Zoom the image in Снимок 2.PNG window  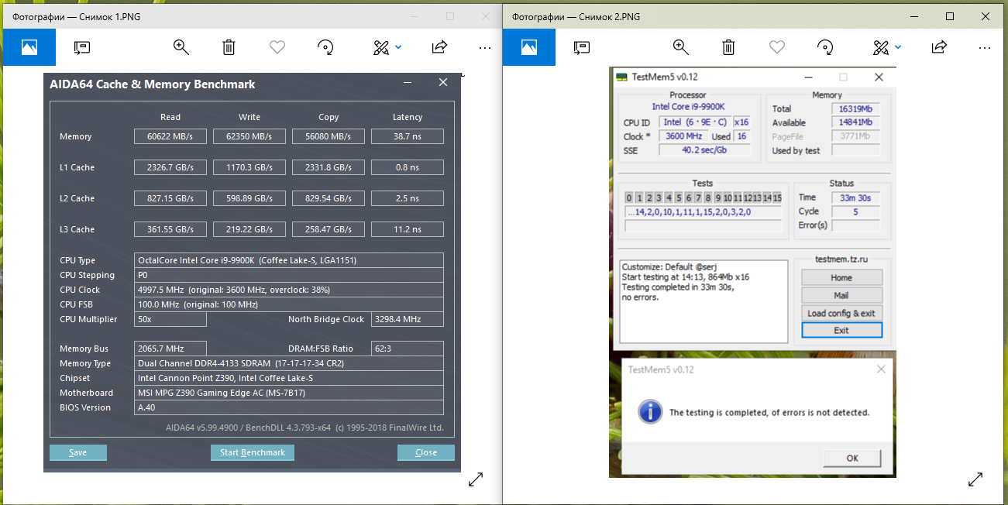pyautogui.click(x=681, y=47)
